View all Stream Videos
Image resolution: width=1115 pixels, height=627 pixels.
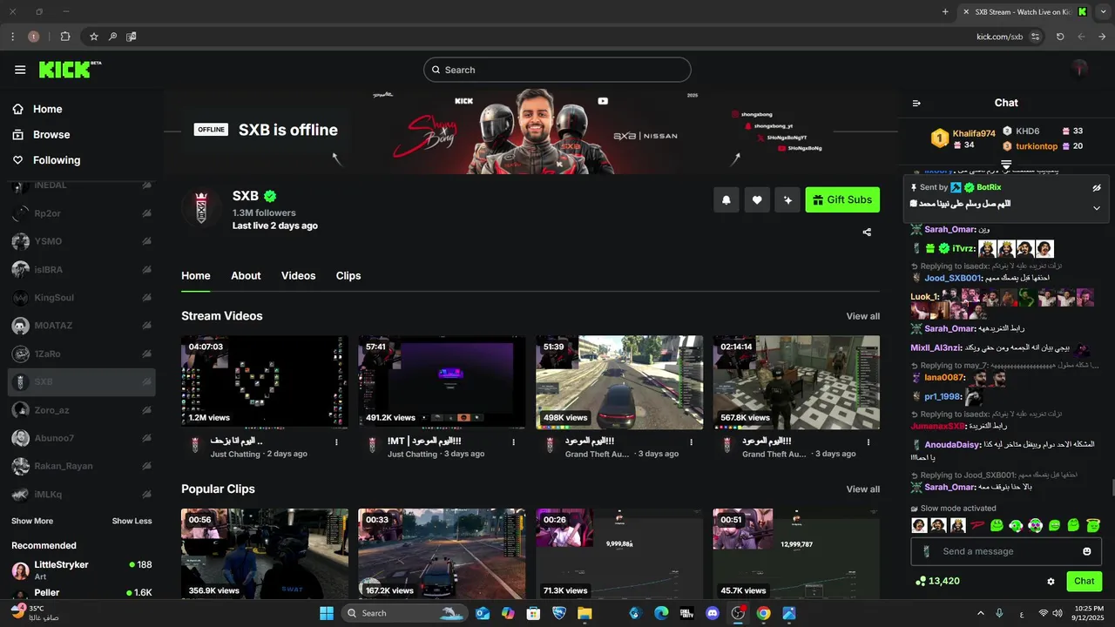(863, 316)
